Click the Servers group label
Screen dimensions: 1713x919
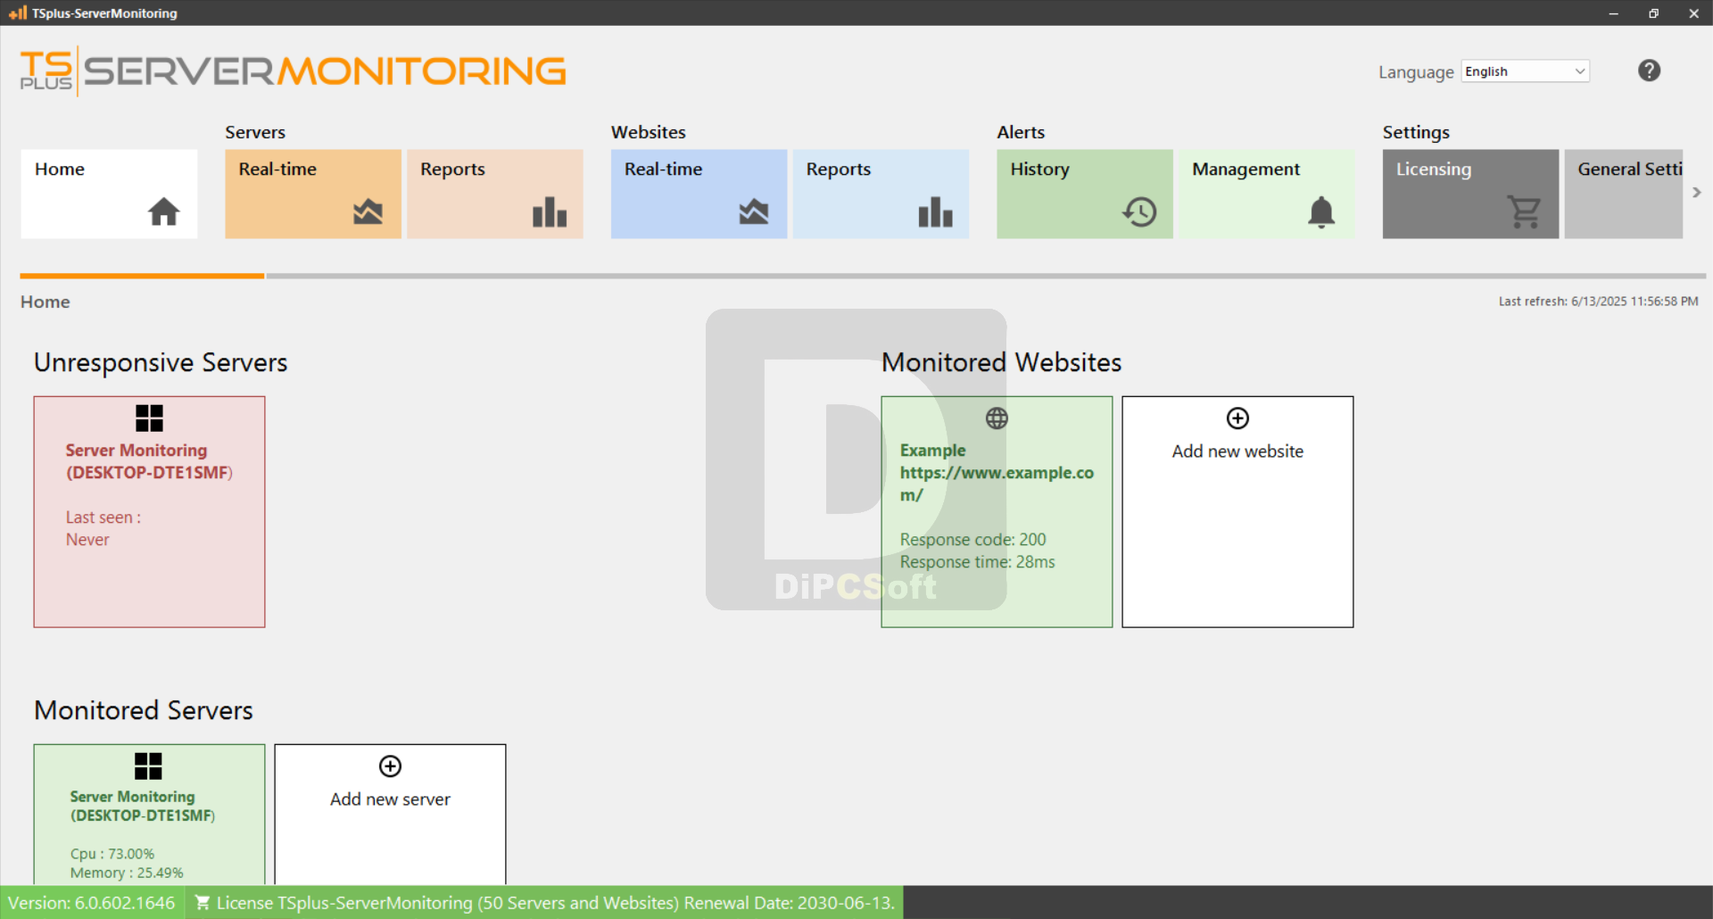click(255, 132)
